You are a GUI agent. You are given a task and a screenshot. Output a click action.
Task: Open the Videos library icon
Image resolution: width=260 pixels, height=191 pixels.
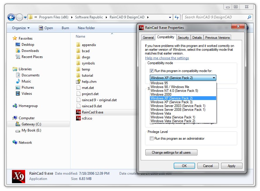click(x=18, y=93)
